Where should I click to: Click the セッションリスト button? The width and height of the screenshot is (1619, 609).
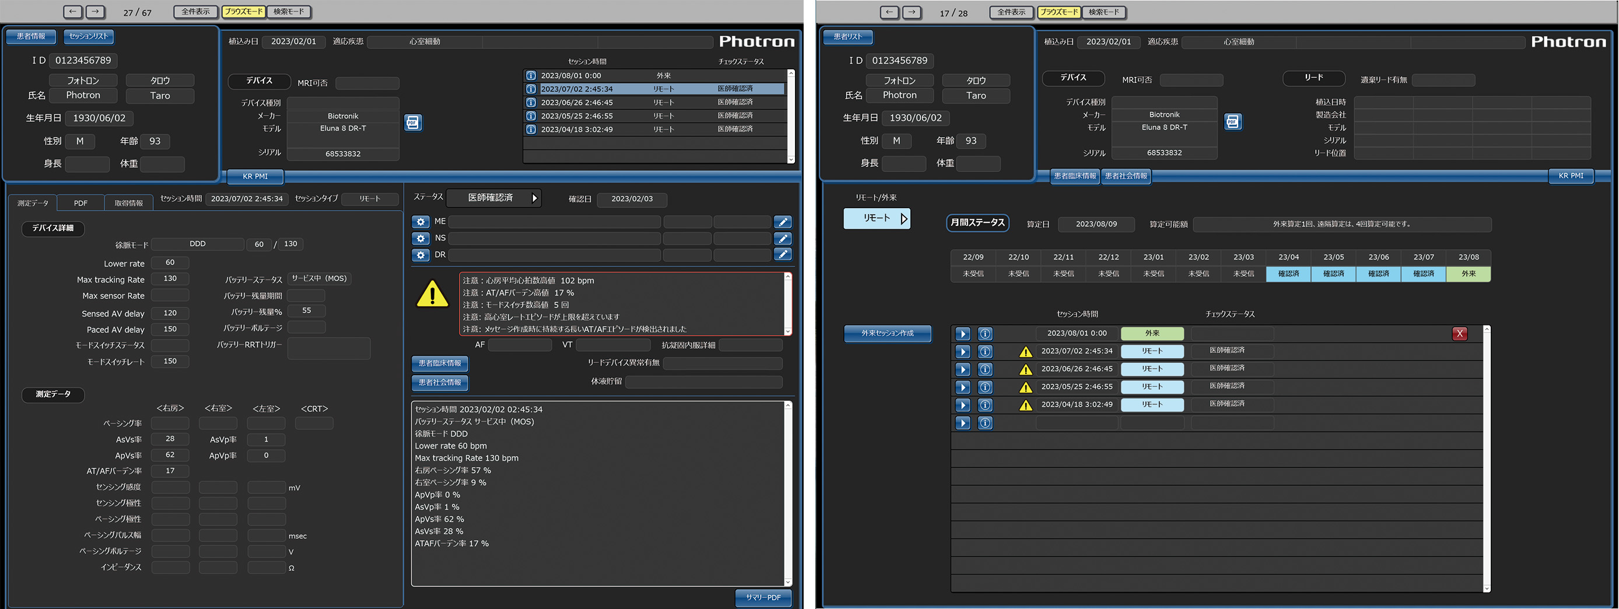point(89,36)
